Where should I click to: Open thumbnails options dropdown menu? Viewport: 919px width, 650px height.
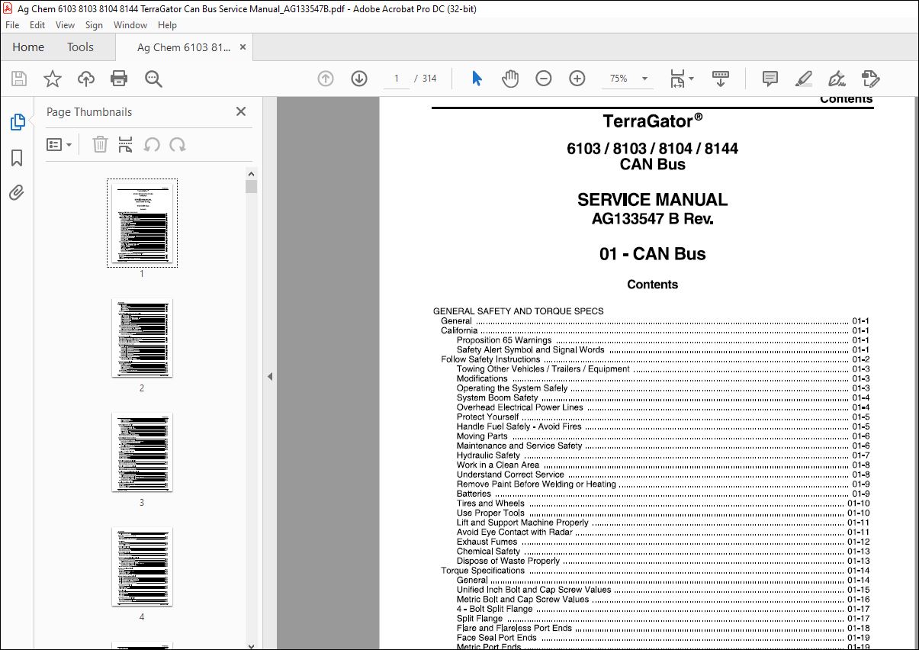(59, 144)
